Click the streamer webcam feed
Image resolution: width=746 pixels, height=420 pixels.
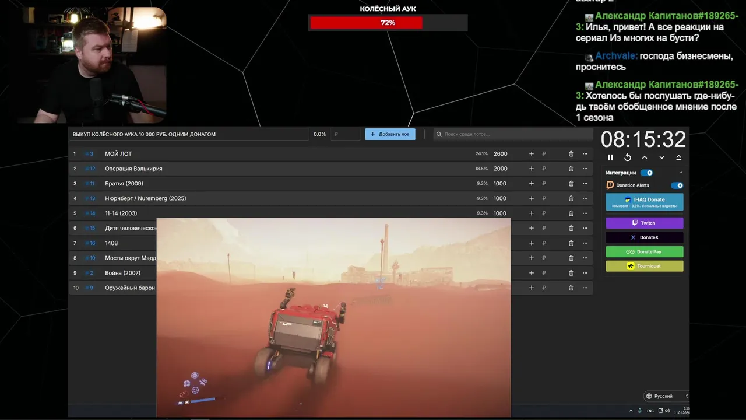click(x=92, y=65)
